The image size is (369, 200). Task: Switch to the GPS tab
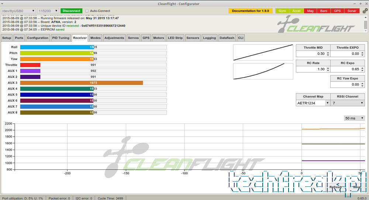pos(146,38)
